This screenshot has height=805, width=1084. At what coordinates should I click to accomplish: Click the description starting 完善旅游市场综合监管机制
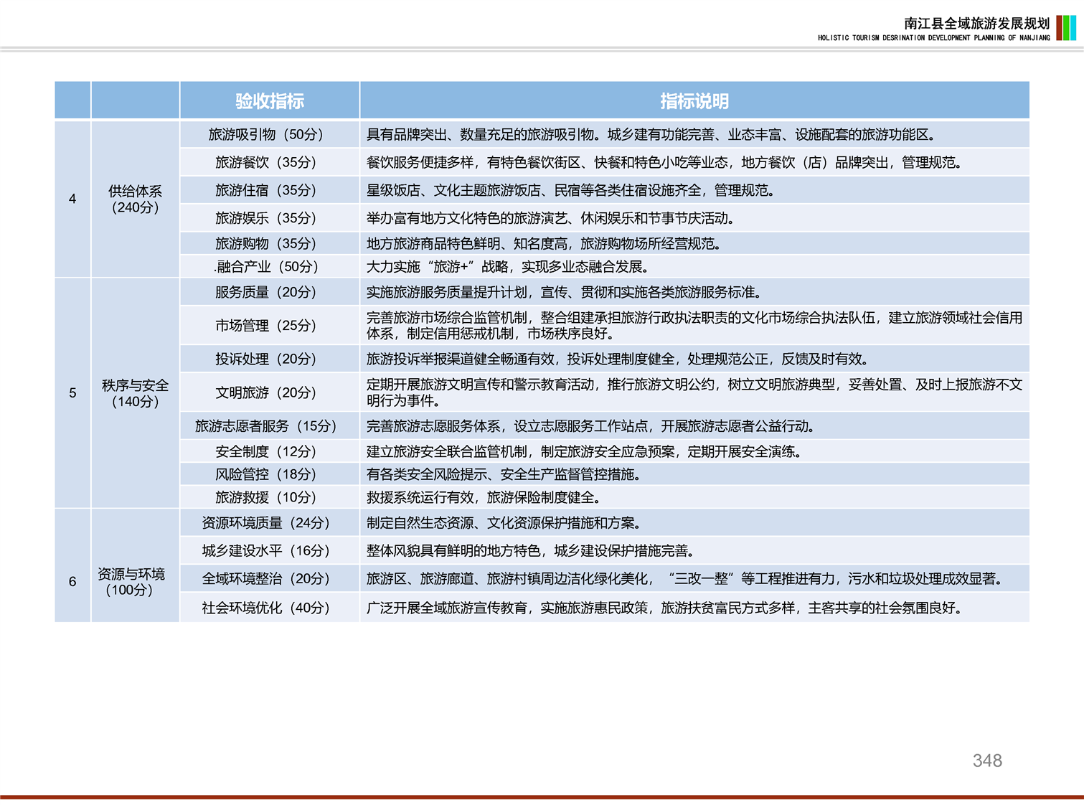point(694,325)
